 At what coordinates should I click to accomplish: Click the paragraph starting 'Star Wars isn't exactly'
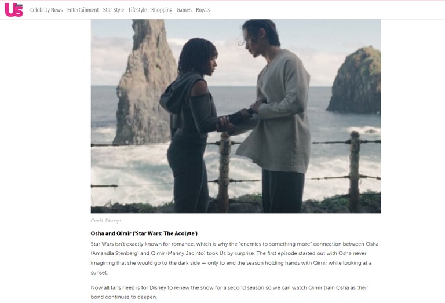[235, 258]
